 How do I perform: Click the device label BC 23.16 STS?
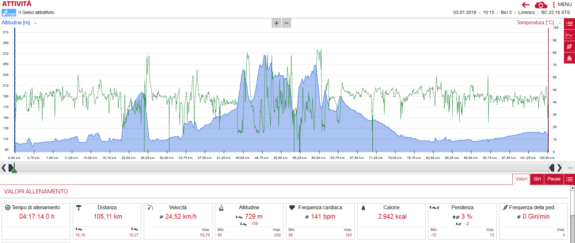click(x=556, y=12)
